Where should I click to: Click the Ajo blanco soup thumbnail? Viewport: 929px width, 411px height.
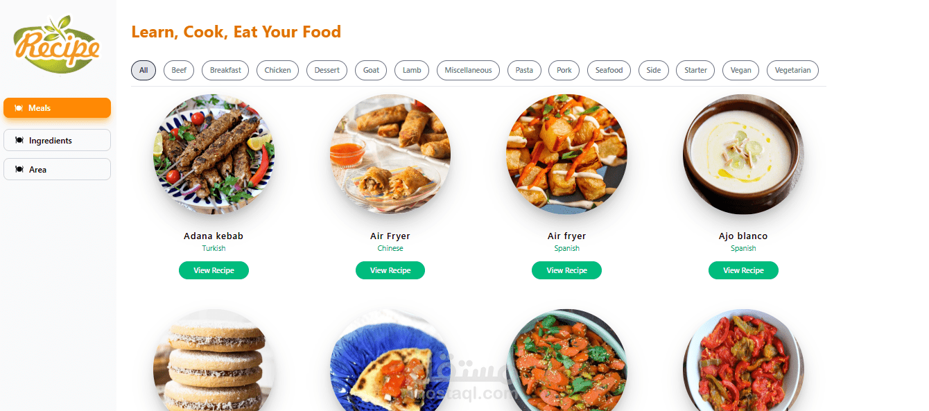(743, 155)
